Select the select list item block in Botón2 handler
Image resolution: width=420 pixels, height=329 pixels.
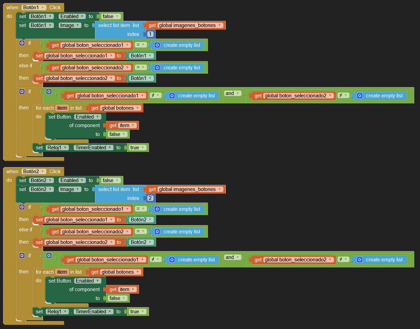[x=113, y=189]
